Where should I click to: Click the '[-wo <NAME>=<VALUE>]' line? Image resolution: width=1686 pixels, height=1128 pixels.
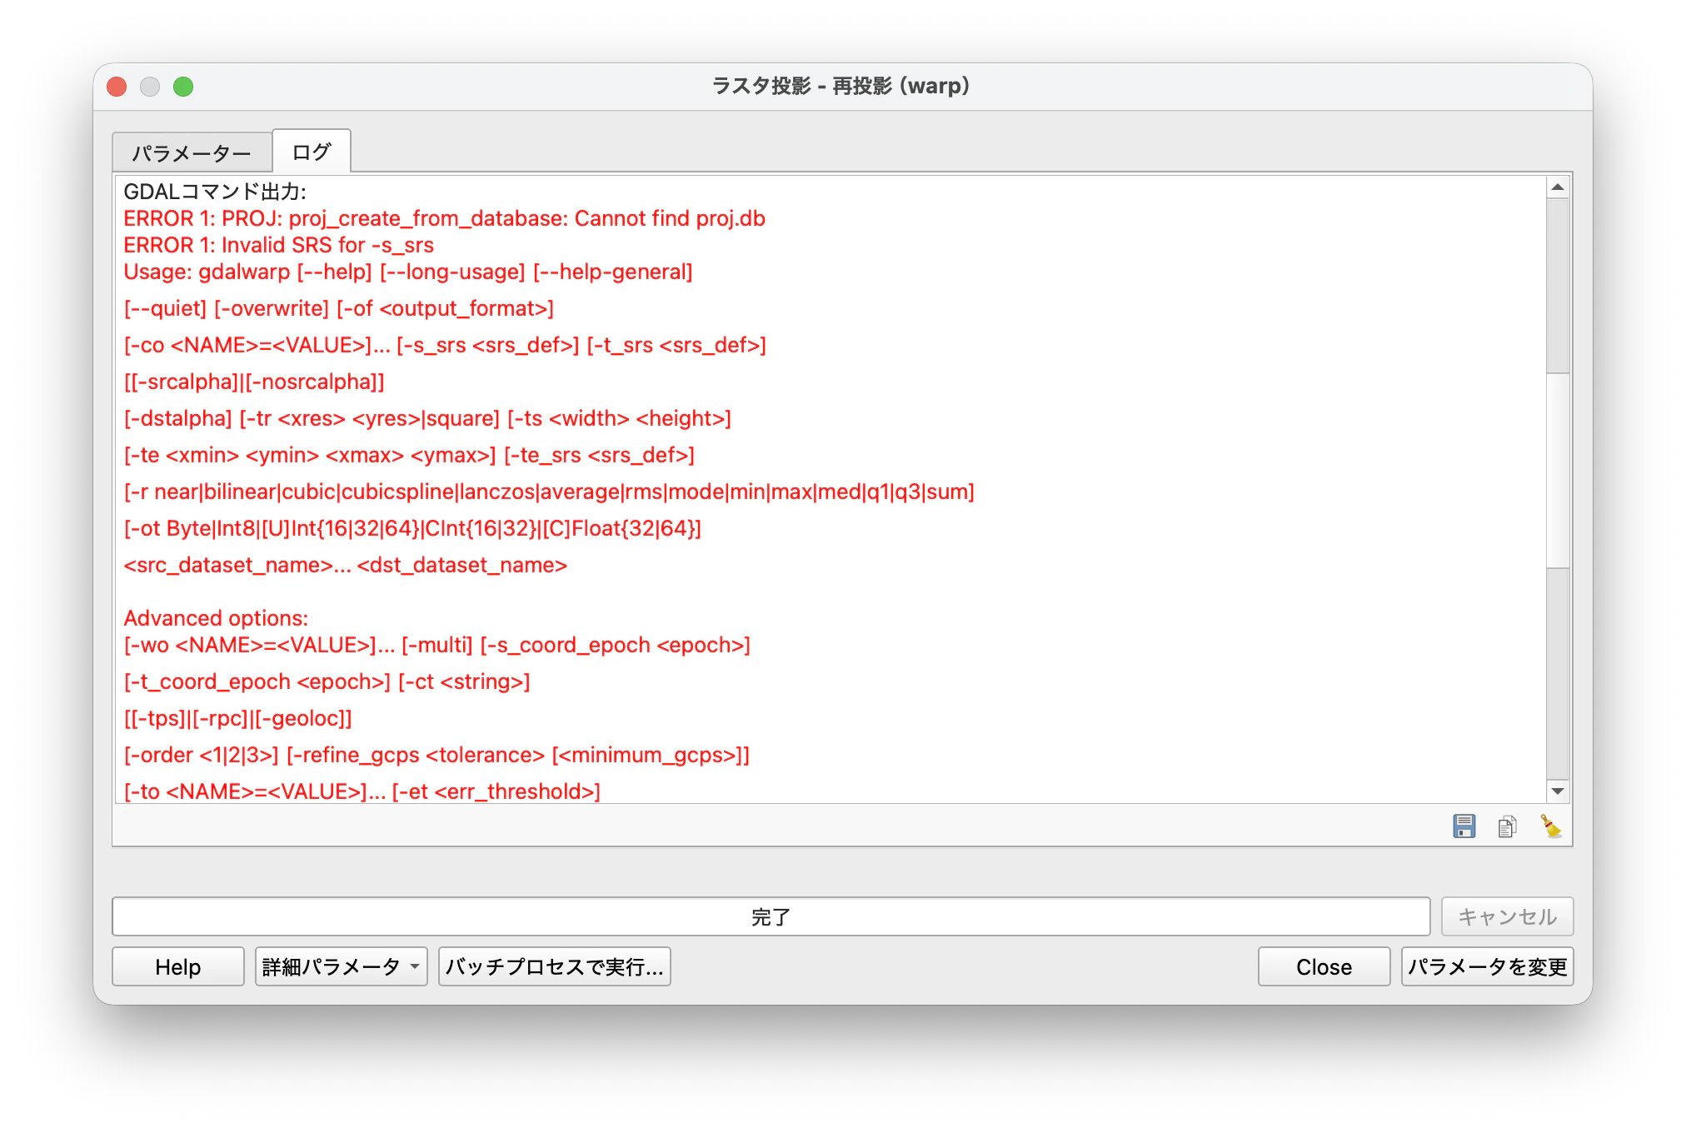click(437, 645)
